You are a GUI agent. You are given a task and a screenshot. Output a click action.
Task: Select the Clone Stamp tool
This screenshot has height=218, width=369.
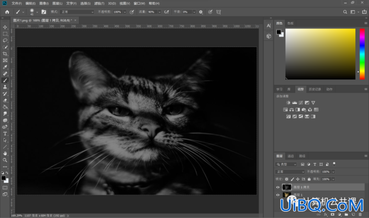pos(5,87)
